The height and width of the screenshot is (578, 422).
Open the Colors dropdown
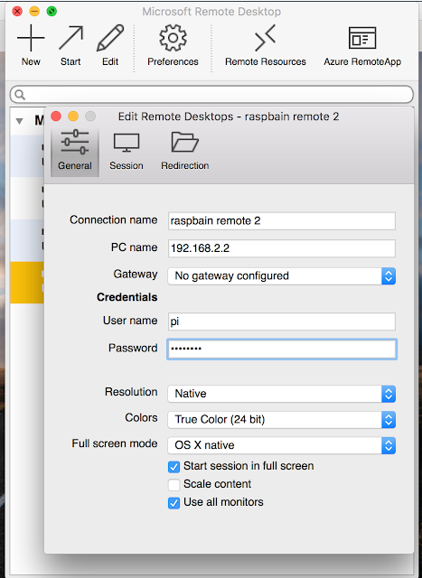click(x=282, y=420)
